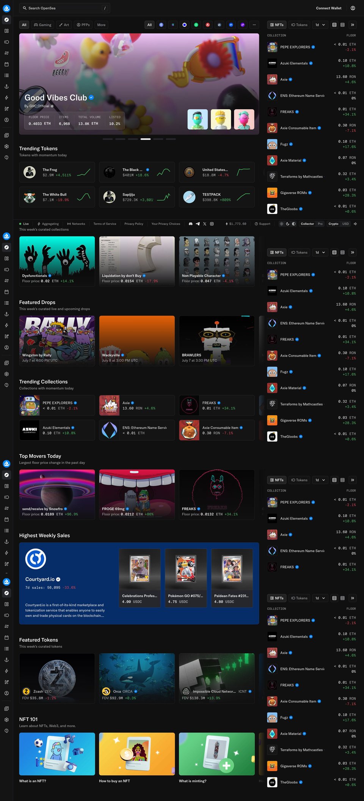Click the Networks icon in the footer bar
The width and height of the screenshot is (364, 801).
pyautogui.click(x=69, y=224)
